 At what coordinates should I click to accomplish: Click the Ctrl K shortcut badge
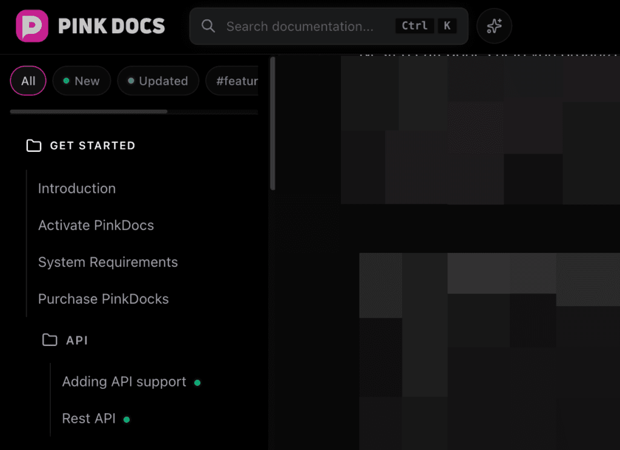coord(426,25)
